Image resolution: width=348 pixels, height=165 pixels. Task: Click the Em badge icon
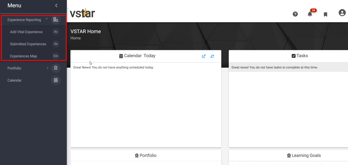click(x=56, y=56)
